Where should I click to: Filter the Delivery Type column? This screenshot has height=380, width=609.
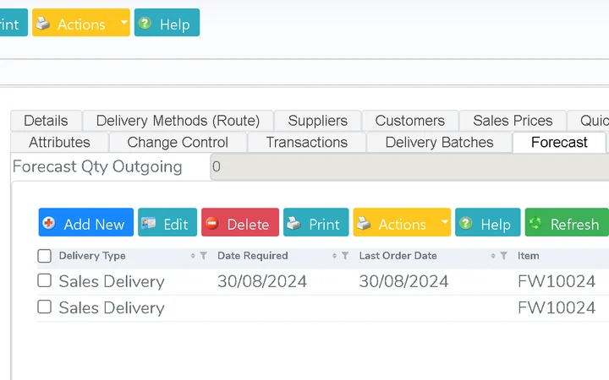204,256
